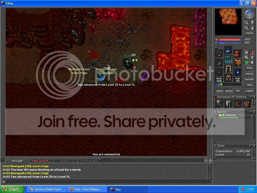This screenshot has height=193, width=257.
Task: Click the spiky red item in Backpack Of Holding
Action: pos(247,104)
